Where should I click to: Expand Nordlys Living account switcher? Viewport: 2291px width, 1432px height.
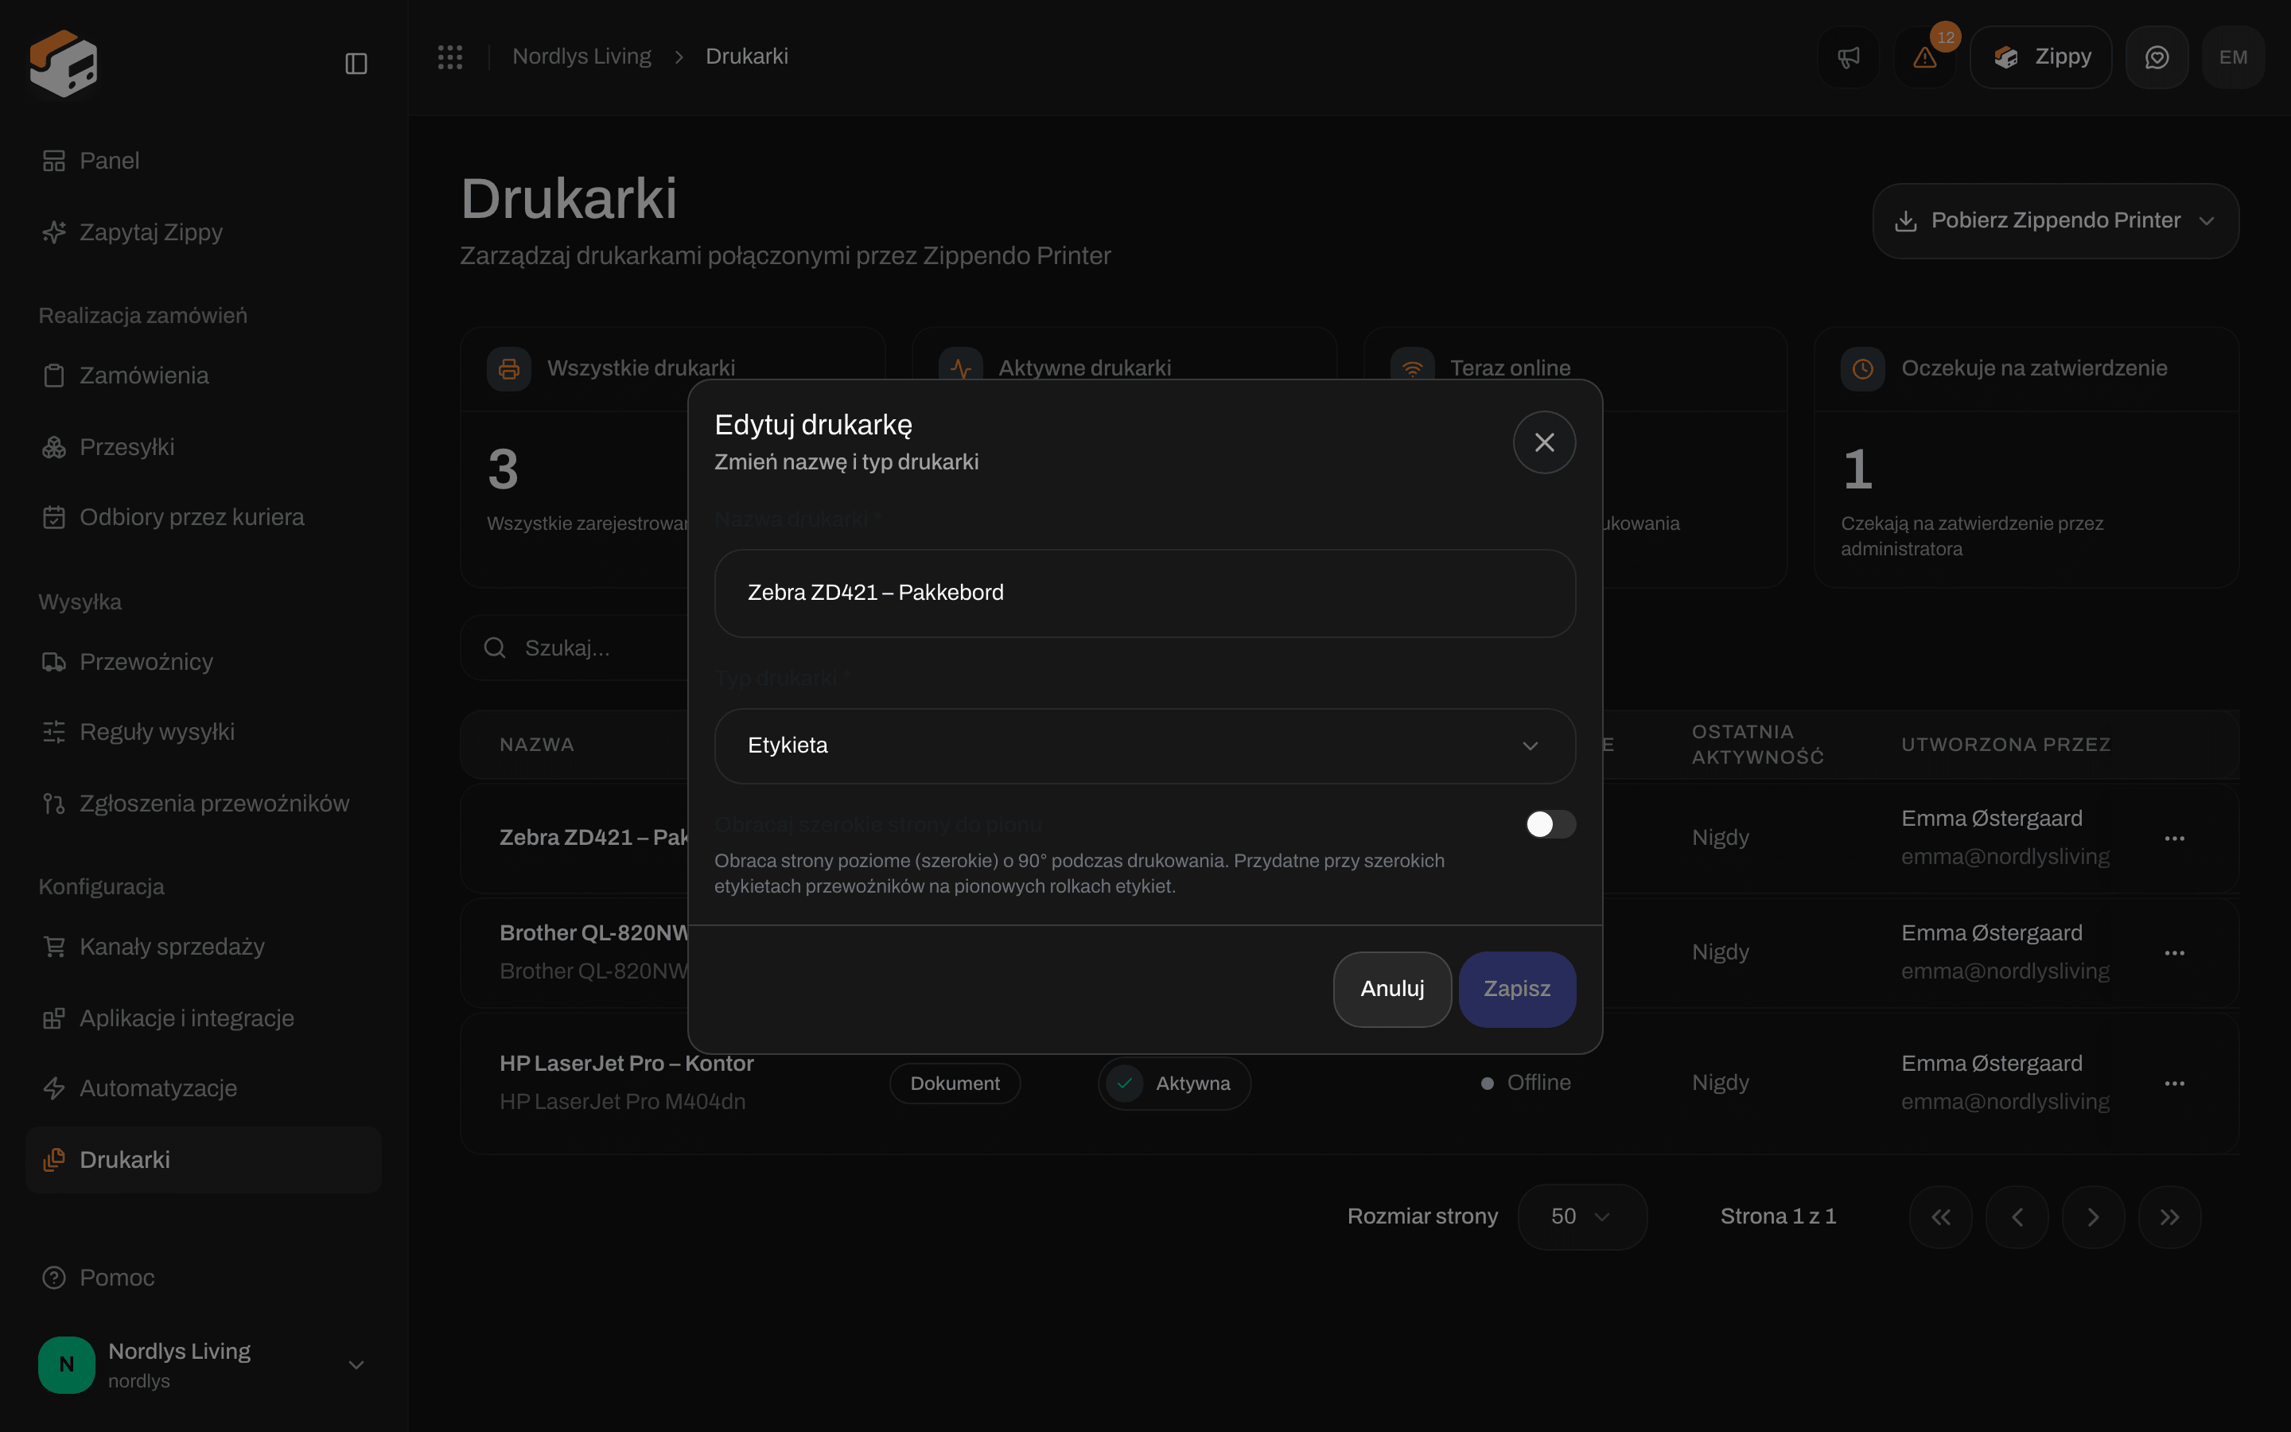point(204,1364)
